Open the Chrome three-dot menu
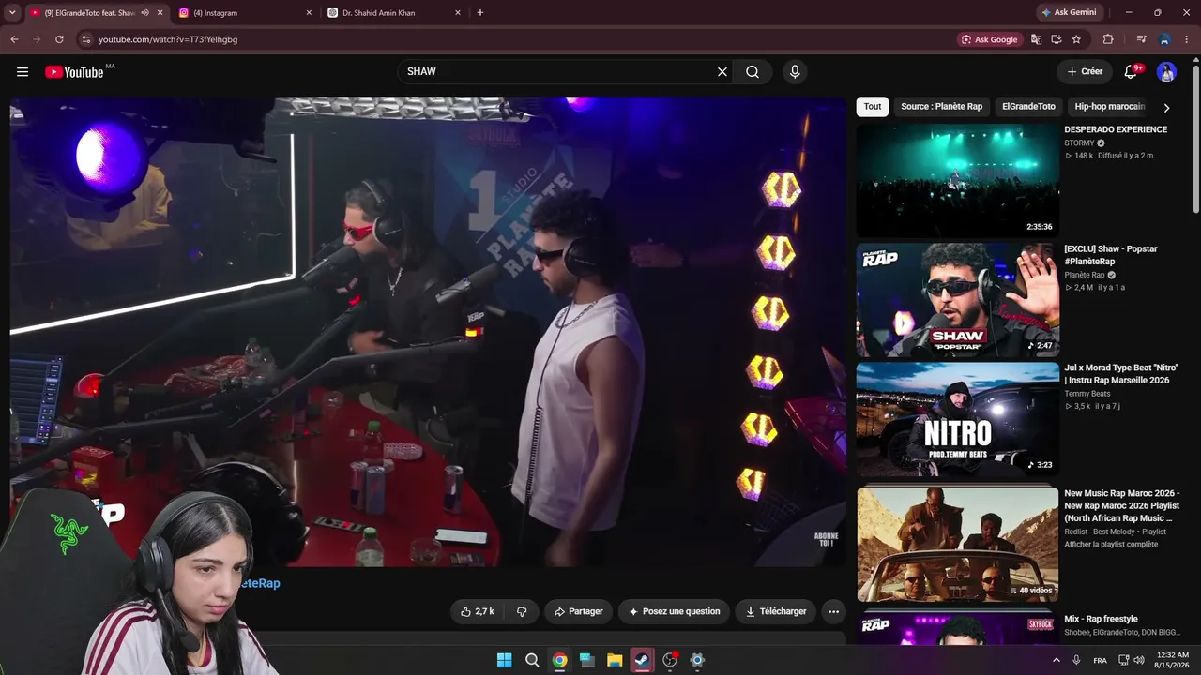 [x=1187, y=39]
